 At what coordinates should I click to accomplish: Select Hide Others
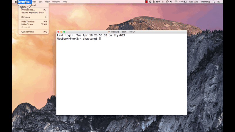[x=33, y=24]
